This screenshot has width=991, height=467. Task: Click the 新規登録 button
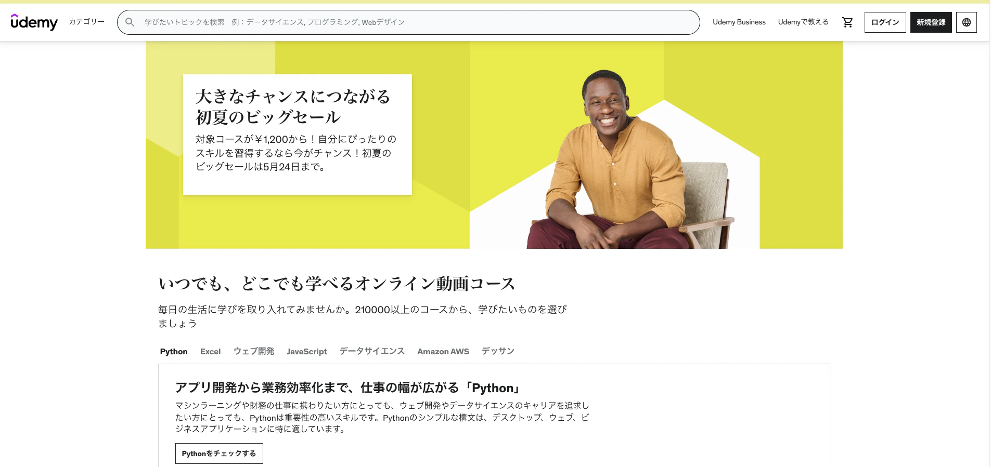(931, 22)
